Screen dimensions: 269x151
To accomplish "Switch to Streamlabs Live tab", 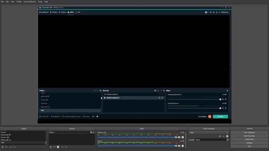I will 78,12.
